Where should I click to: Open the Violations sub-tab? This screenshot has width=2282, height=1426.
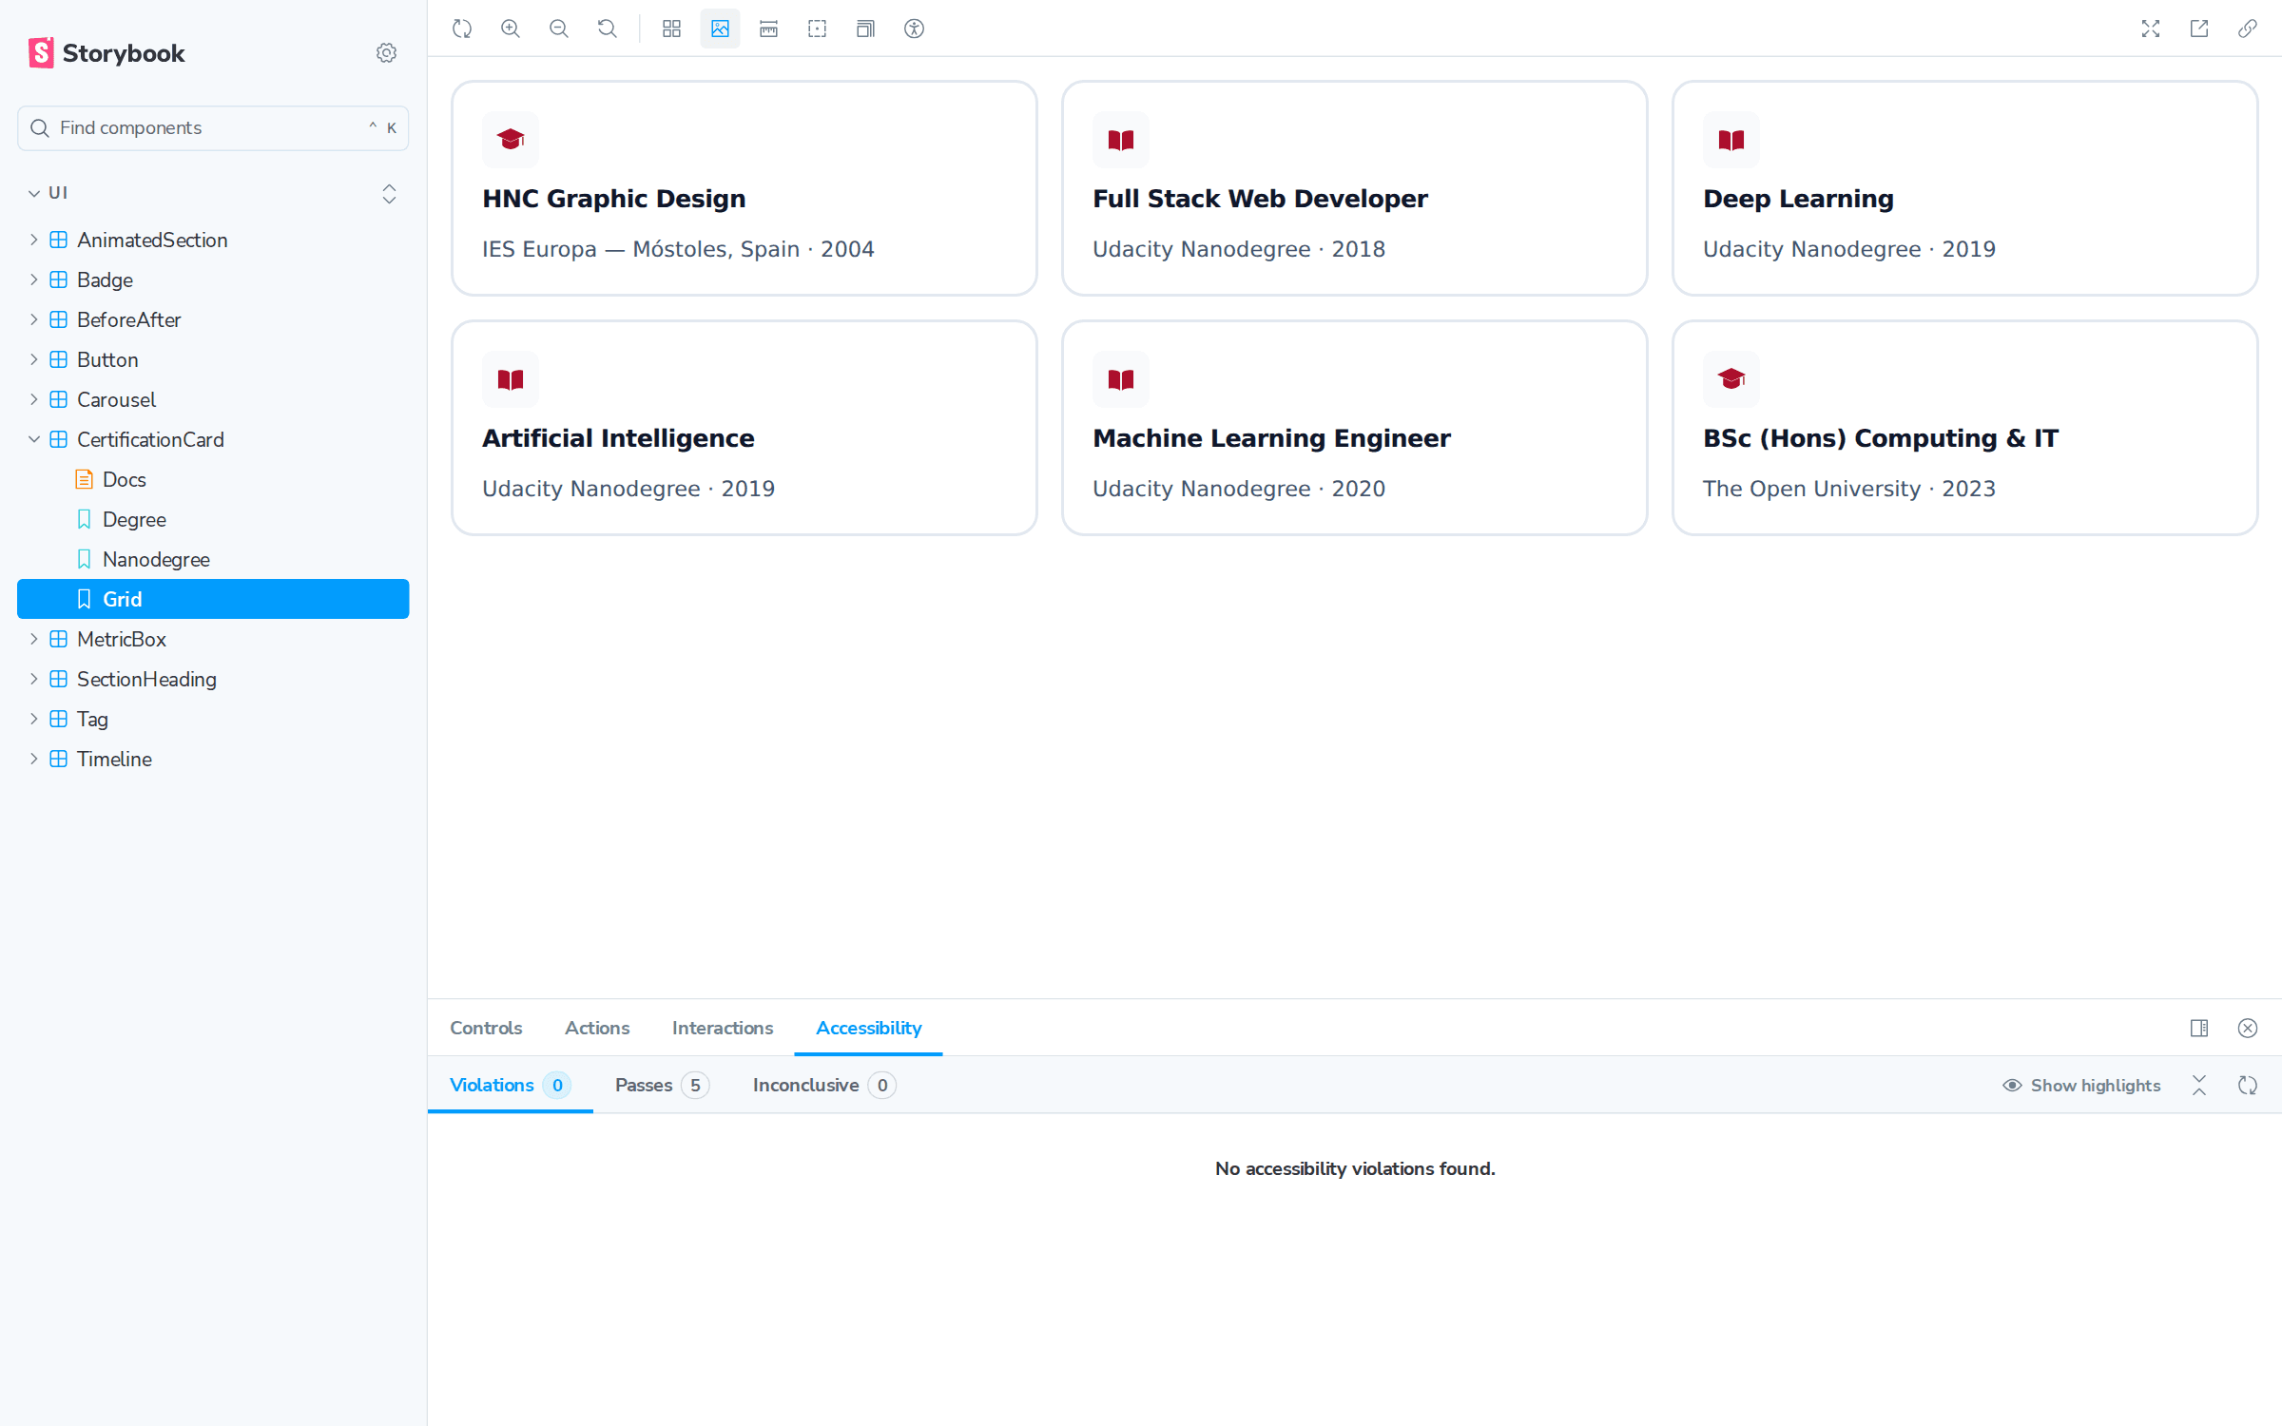tap(510, 1085)
